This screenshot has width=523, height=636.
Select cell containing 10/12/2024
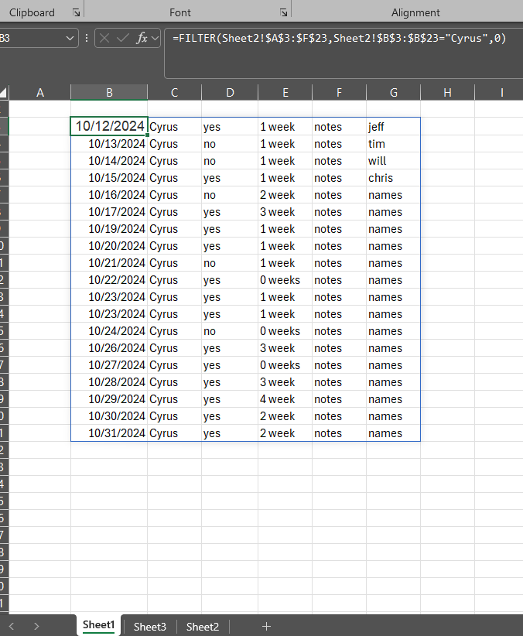[109, 126]
